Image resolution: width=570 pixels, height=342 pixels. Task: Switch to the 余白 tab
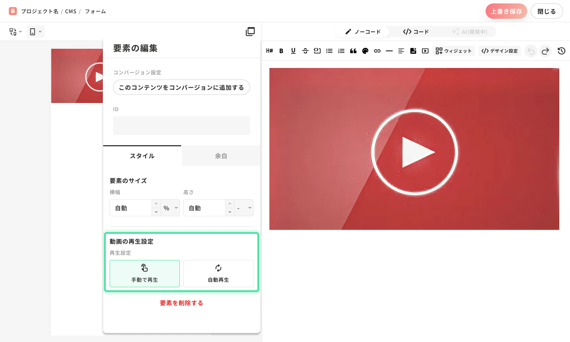point(221,156)
